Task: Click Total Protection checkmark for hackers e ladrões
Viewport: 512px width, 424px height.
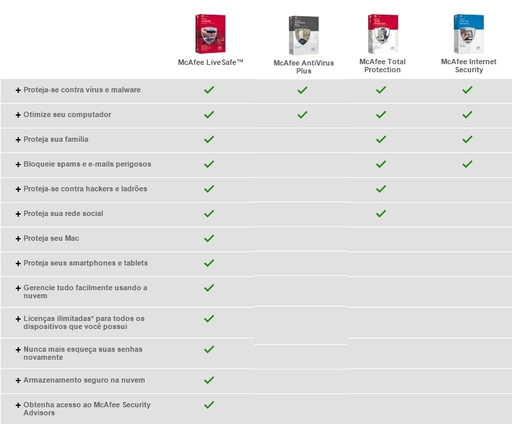Action: [x=381, y=189]
